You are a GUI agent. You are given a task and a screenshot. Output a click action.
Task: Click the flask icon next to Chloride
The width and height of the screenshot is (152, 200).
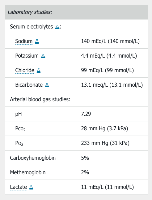(39, 71)
